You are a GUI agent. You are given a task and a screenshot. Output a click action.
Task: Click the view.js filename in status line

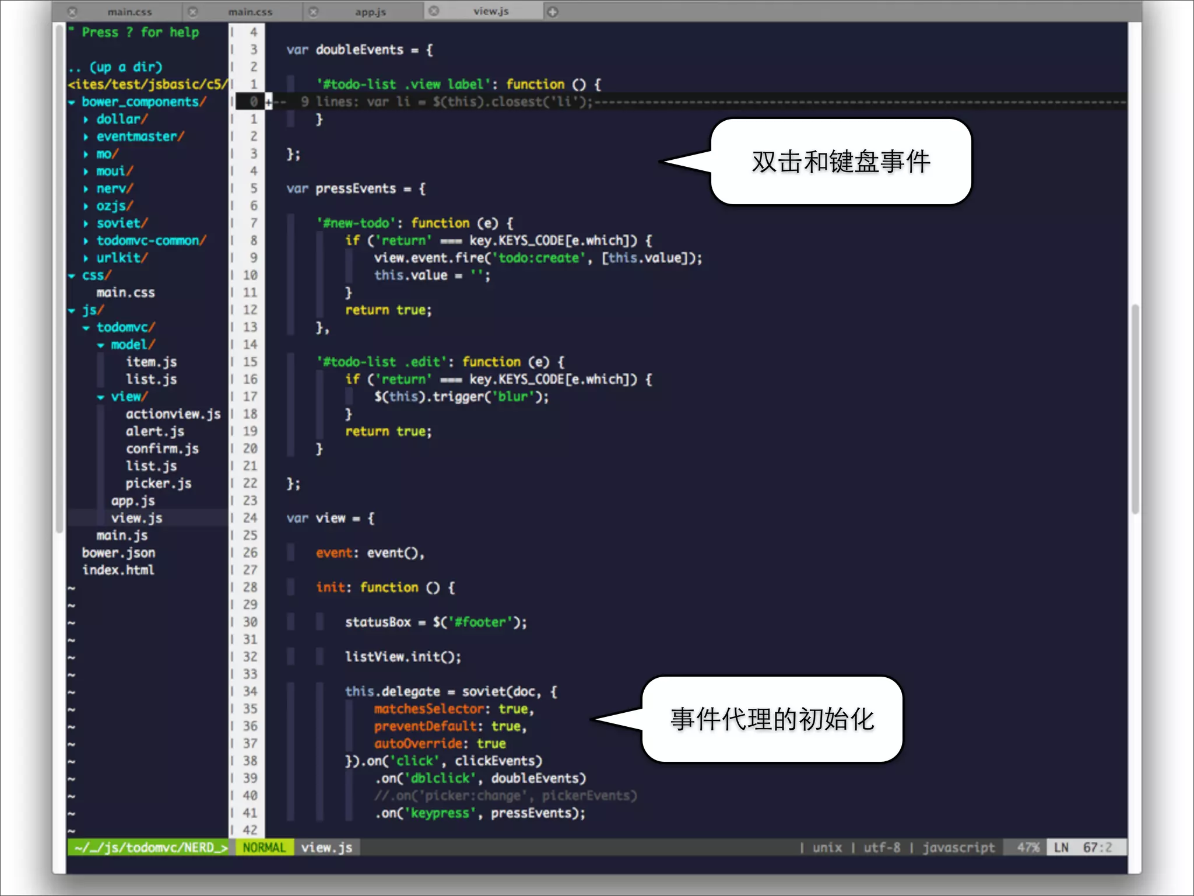(x=326, y=847)
